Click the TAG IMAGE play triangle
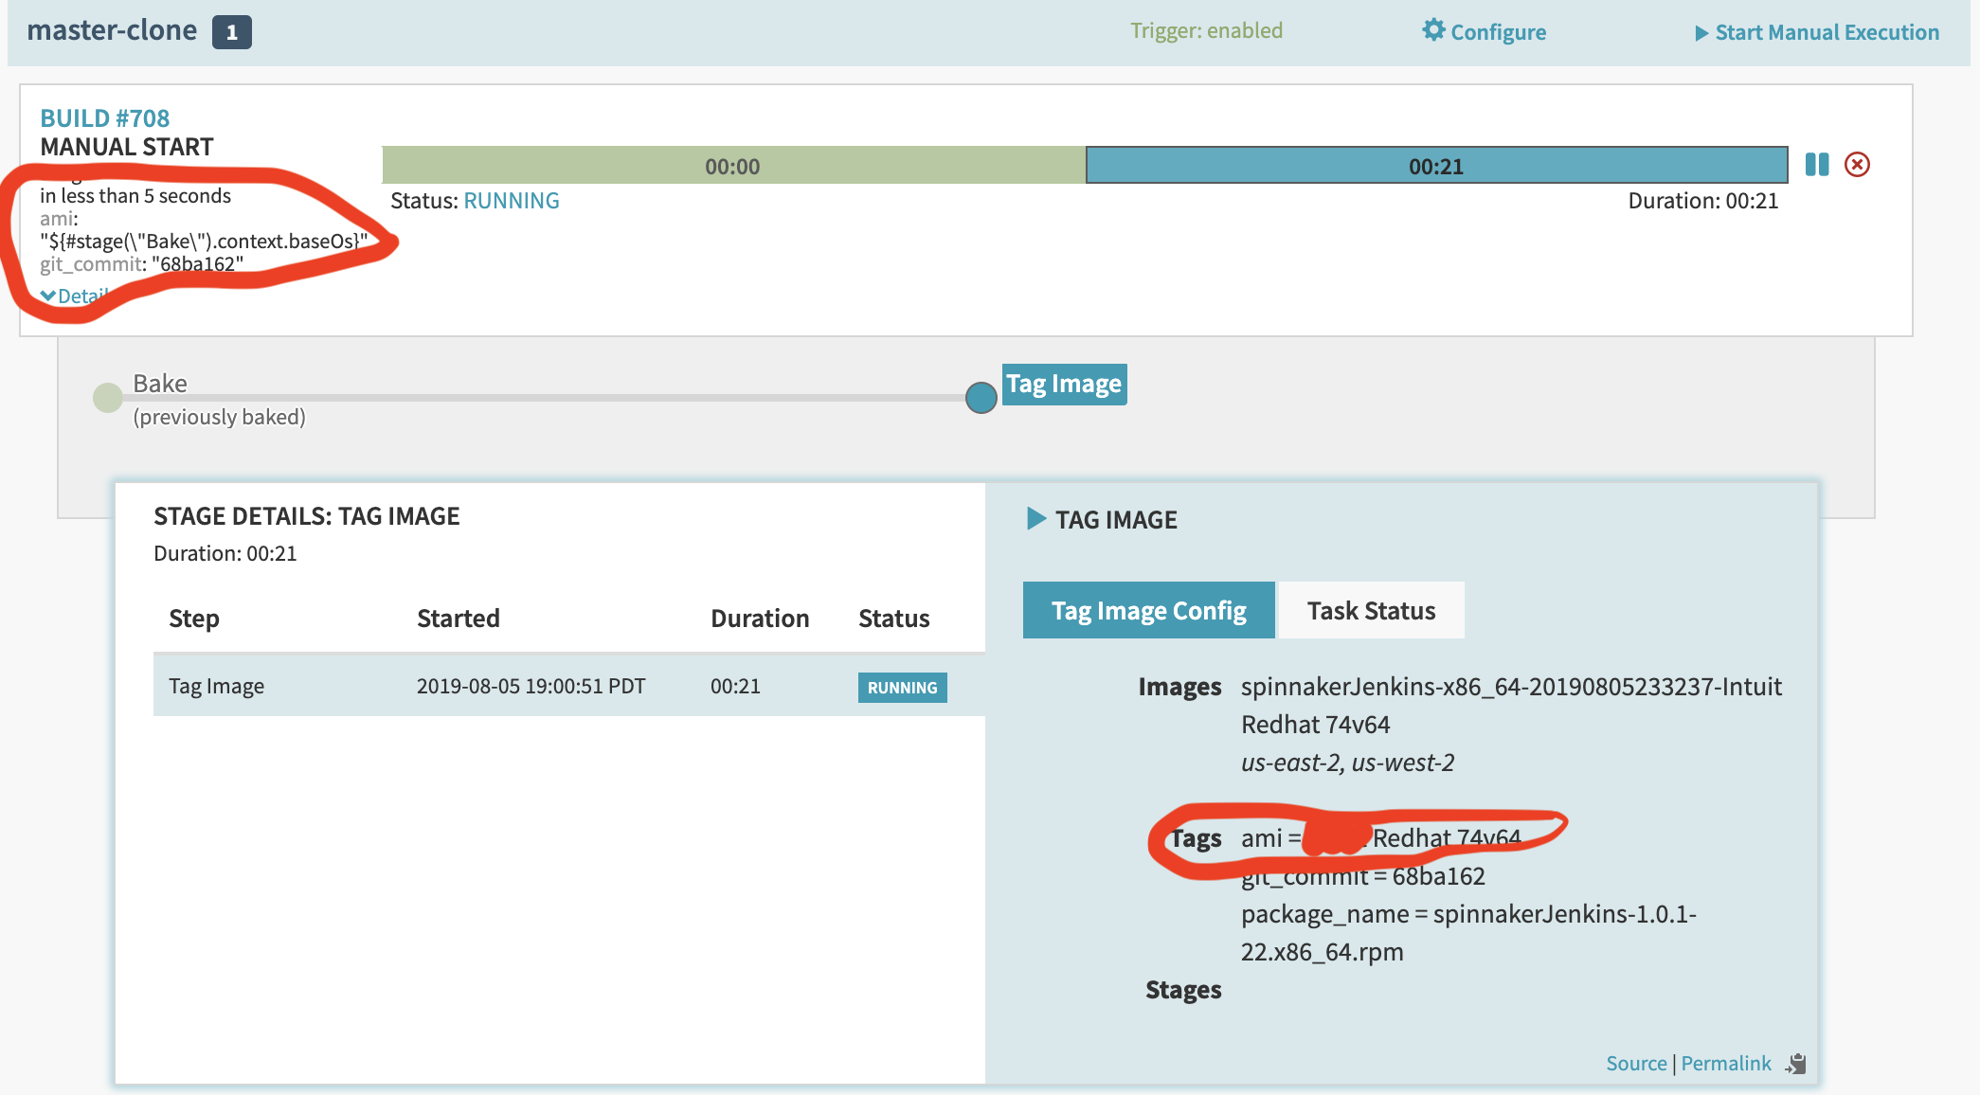 (1035, 519)
